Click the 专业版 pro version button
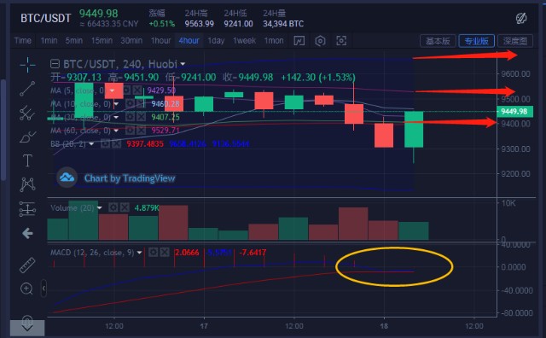This screenshot has height=338, width=546. tap(476, 41)
